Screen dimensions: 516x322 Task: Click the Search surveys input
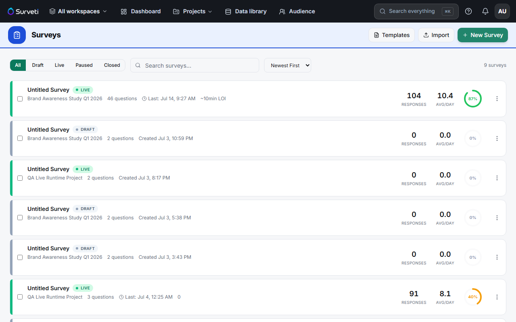point(195,65)
